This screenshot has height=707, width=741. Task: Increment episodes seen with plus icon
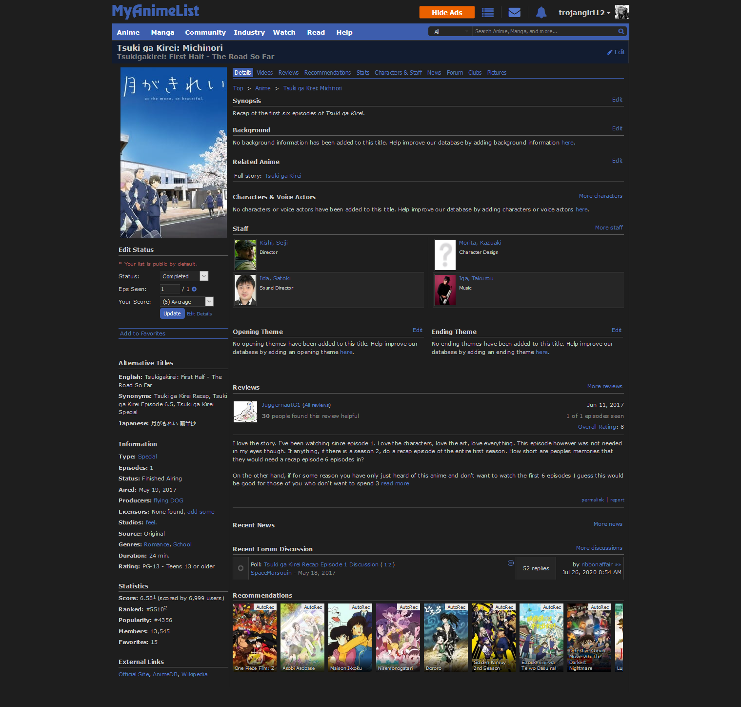click(x=194, y=289)
